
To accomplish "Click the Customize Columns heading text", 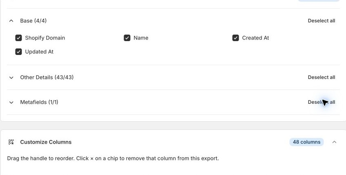I will point(46,142).
